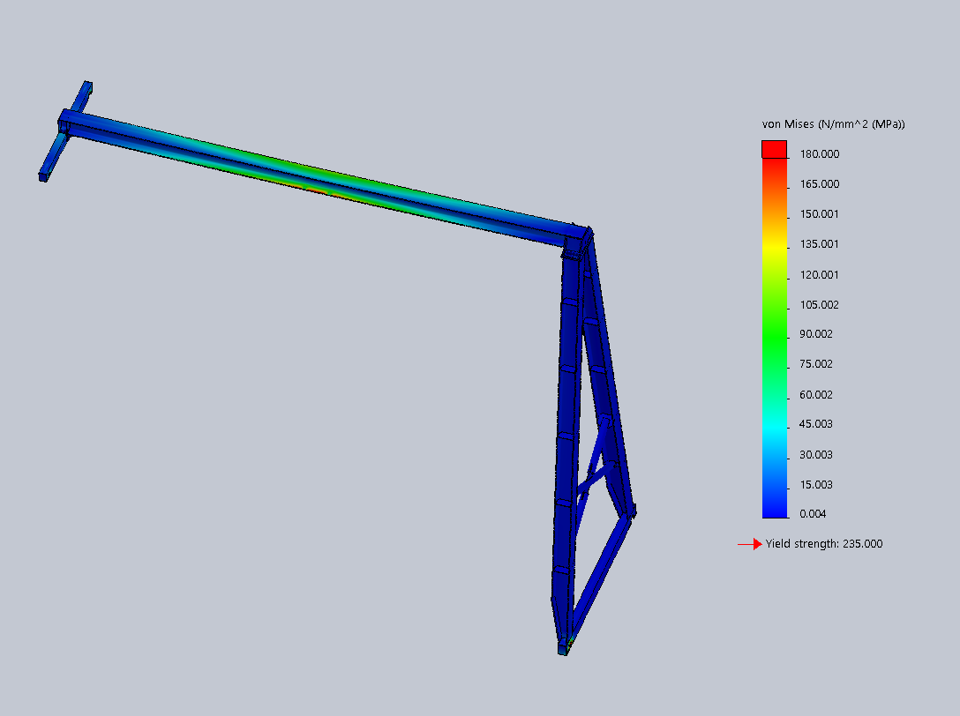Screen dimensions: 960x716
Task: Click the red Yield strength arrow marker
Action: [756, 544]
